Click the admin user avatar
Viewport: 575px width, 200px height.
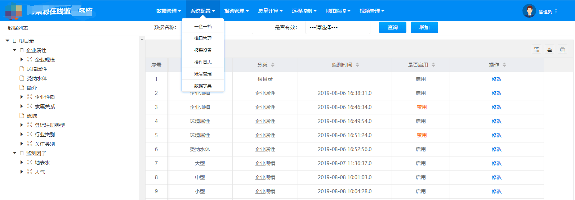click(x=529, y=11)
